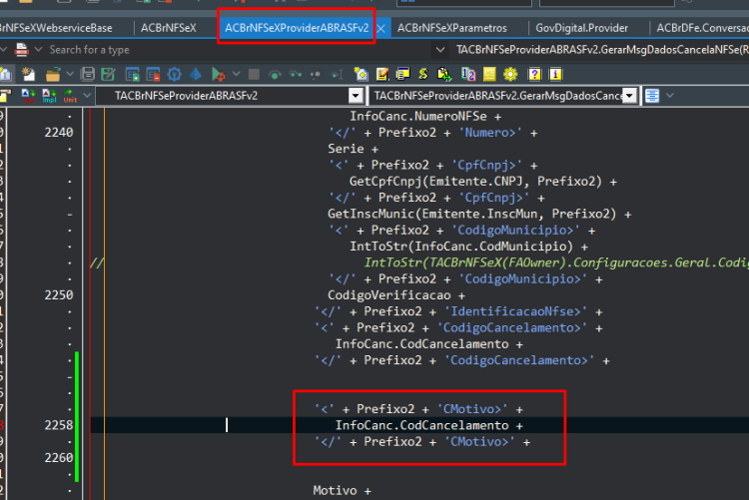Viewport: 749px width, 500px height.
Task: Click the Trace Into debug icon
Action: pos(296,75)
